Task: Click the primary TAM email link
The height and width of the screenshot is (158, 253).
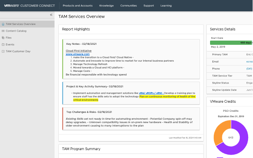Action: 250,62
